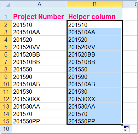The height and width of the screenshot is (134, 138).
Task: Select cell B14 containing 201570
Action: (95, 113)
